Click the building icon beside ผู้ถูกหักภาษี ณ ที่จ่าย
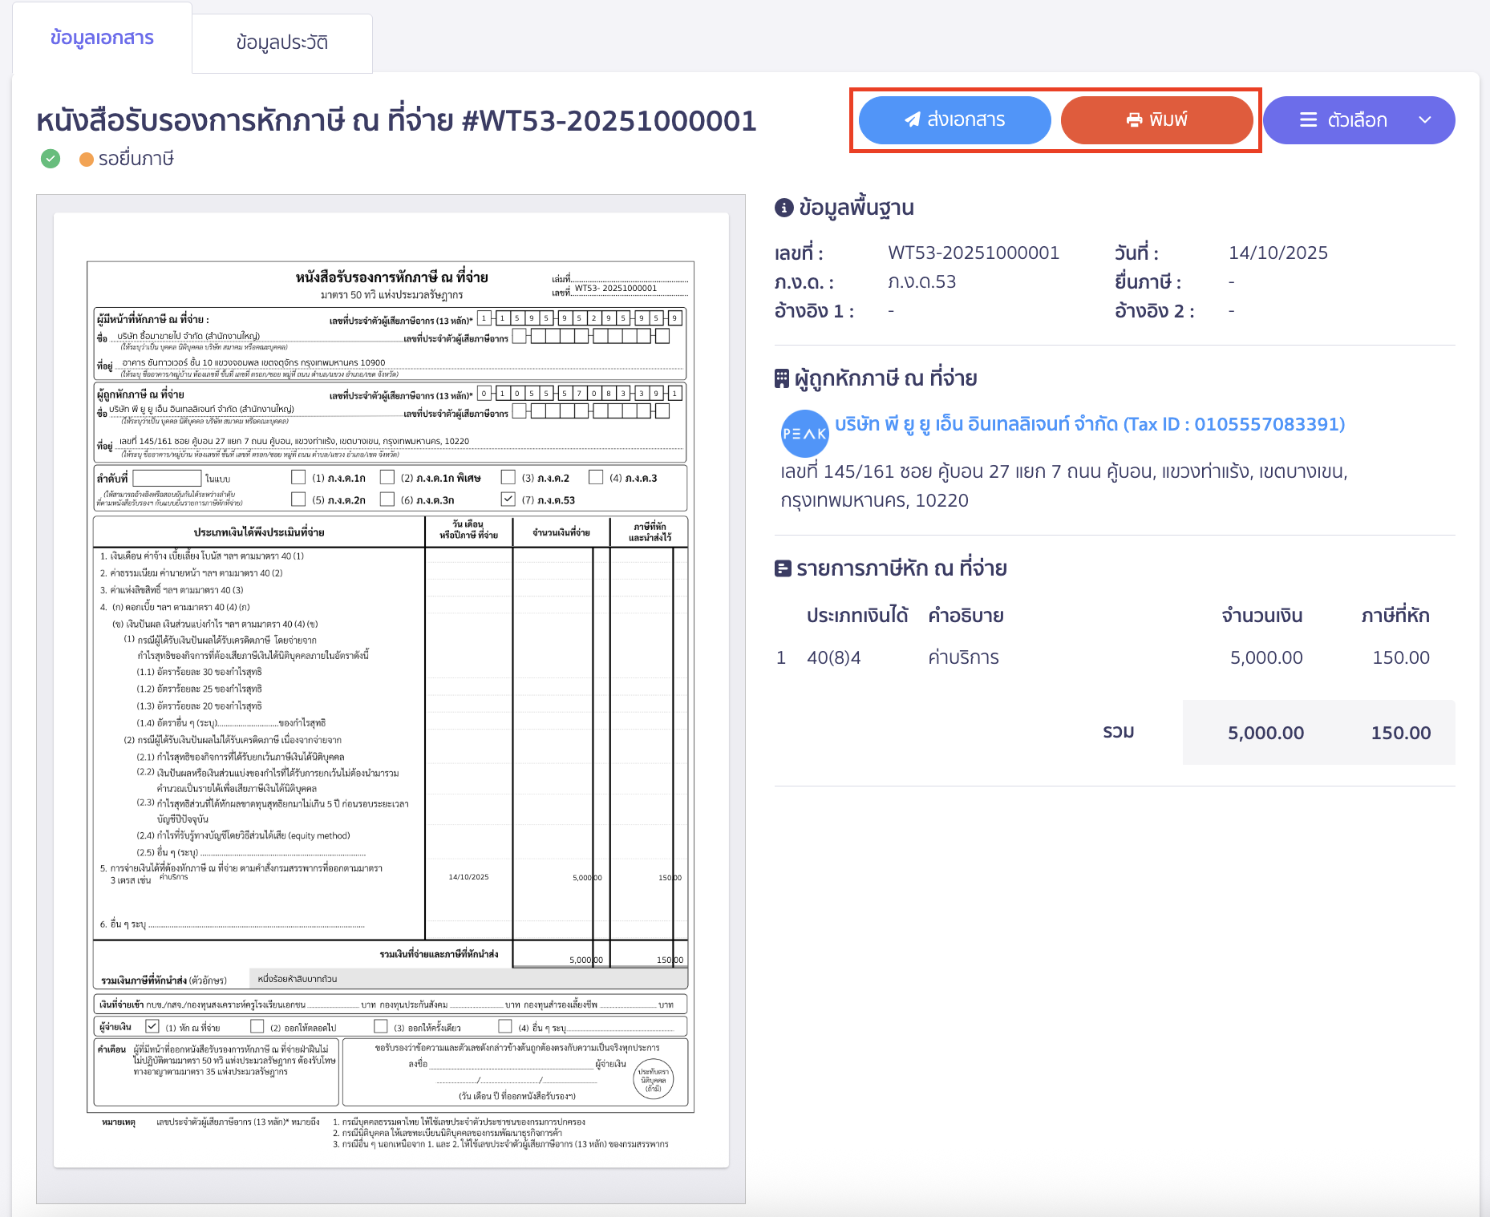The image size is (1490, 1217). [780, 377]
